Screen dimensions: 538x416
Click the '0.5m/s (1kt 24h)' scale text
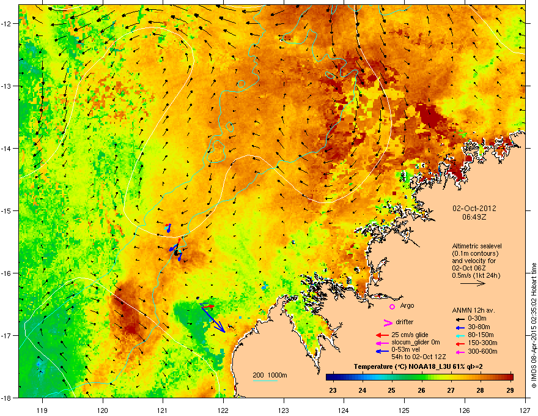pyautogui.click(x=476, y=276)
